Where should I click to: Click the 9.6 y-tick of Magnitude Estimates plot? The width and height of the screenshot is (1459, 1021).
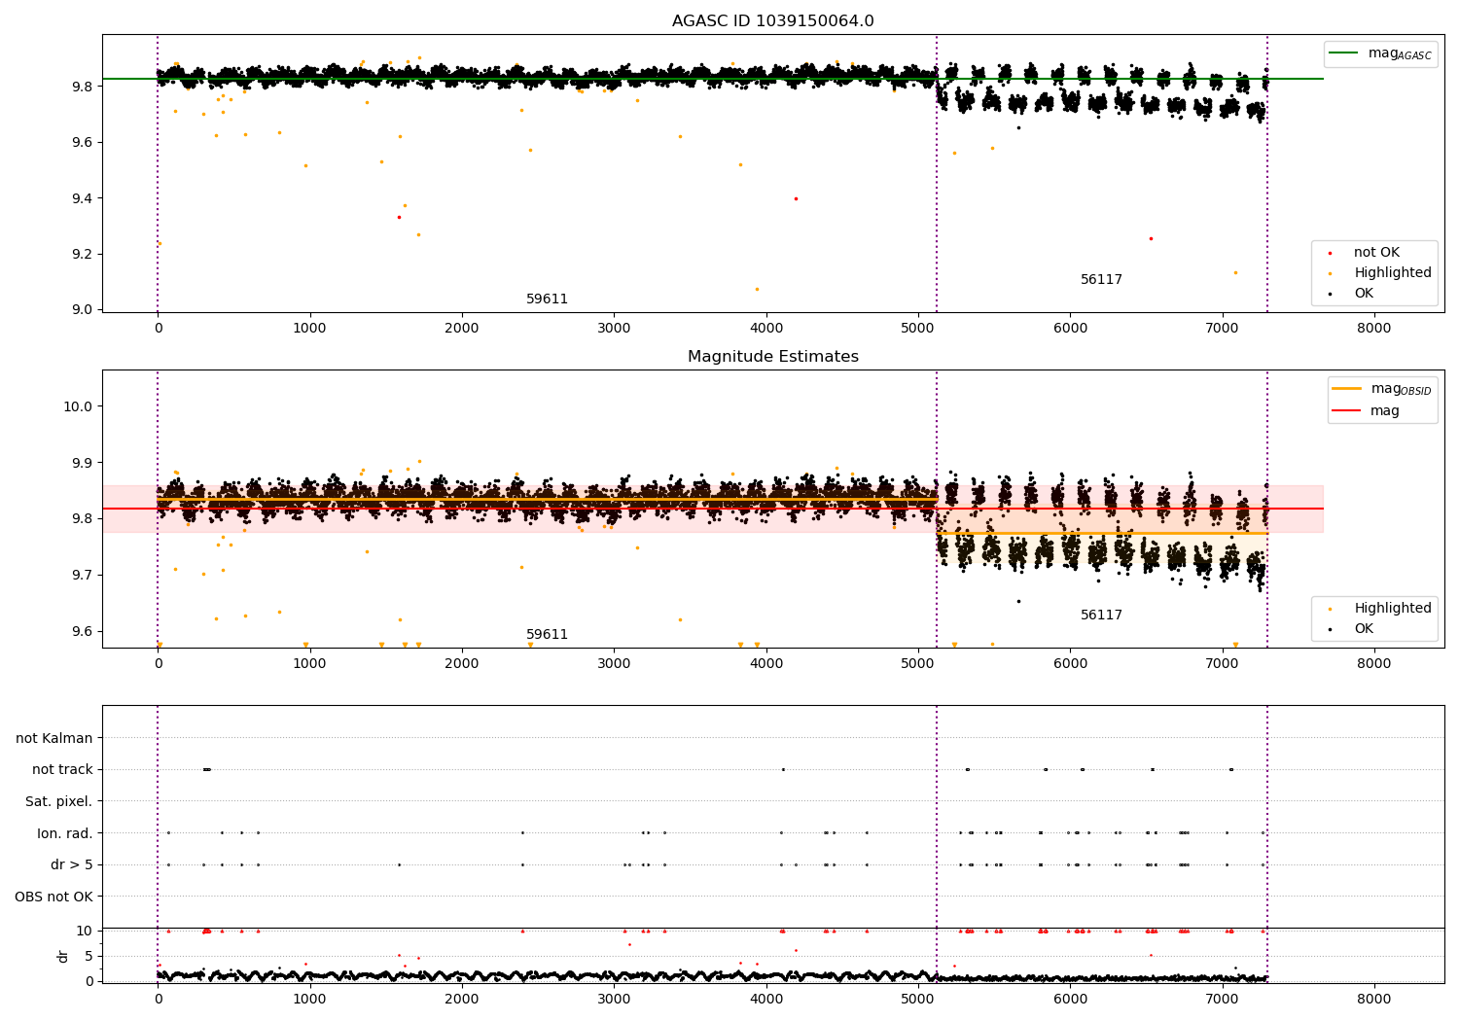[x=82, y=631]
